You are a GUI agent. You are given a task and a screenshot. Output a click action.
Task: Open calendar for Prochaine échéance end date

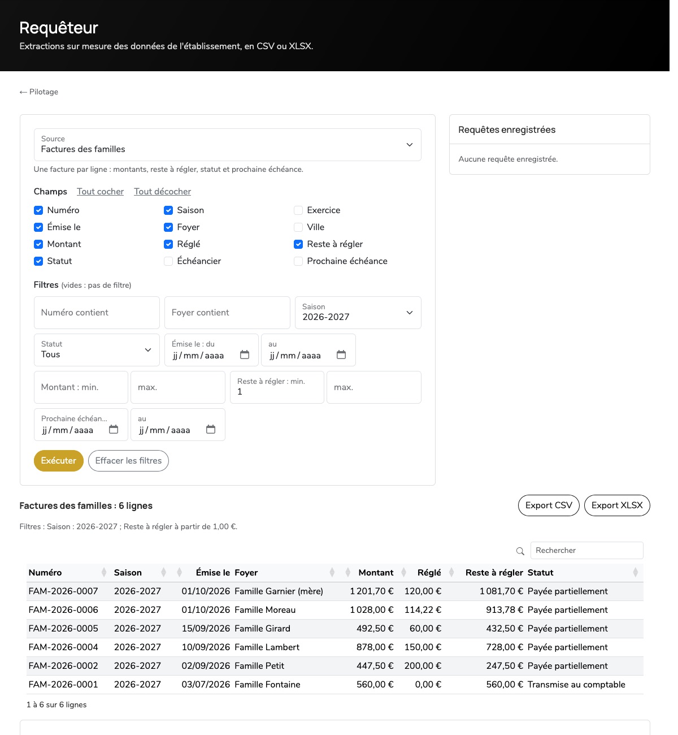click(211, 429)
